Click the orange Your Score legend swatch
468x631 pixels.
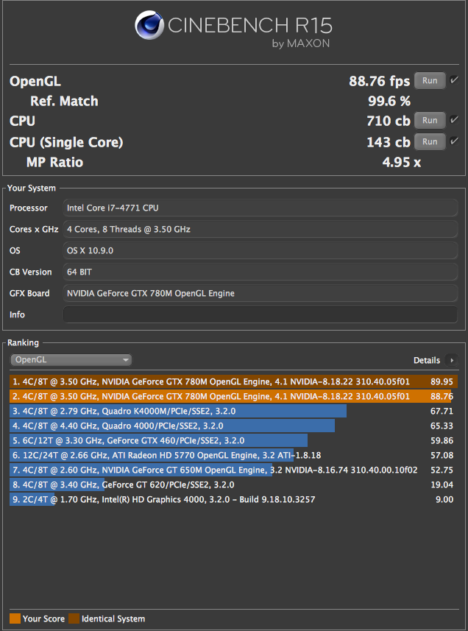click(x=15, y=619)
